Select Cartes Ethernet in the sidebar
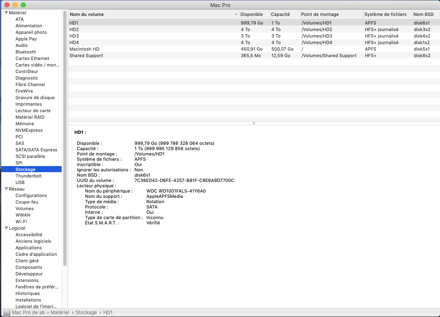Viewport: 440px width, 317px height. (x=32, y=58)
